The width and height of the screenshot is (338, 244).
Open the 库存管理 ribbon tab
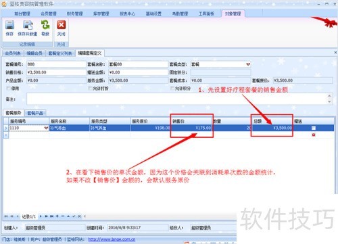pos(101,14)
